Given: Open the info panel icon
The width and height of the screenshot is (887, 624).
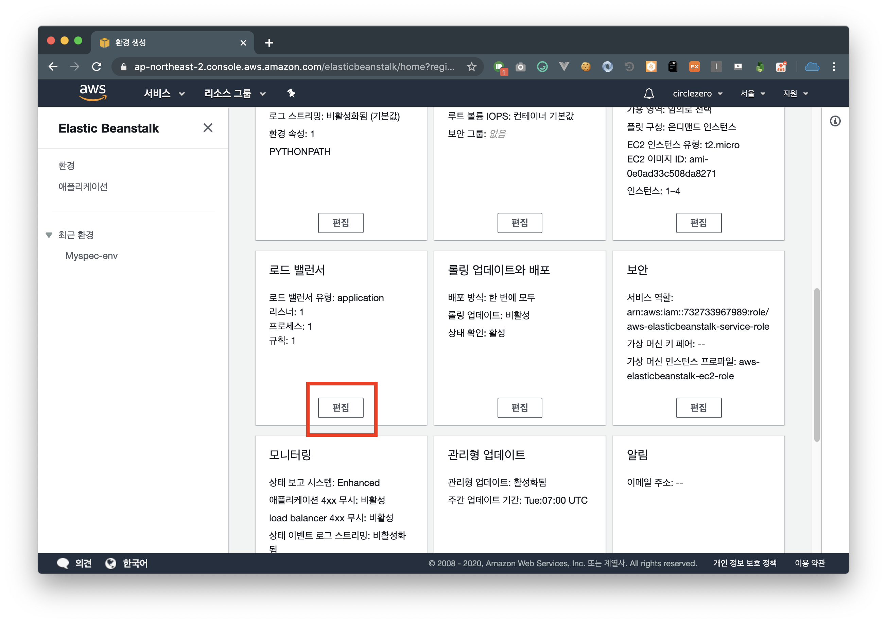Looking at the screenshot, I should 835,121.
